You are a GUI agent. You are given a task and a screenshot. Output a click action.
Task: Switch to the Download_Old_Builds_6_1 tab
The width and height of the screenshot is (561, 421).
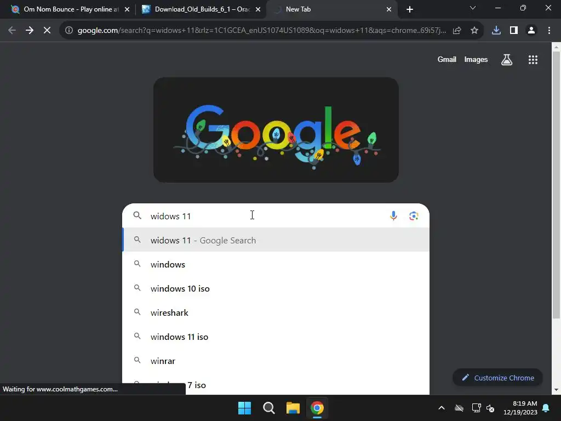coord(201,9)
